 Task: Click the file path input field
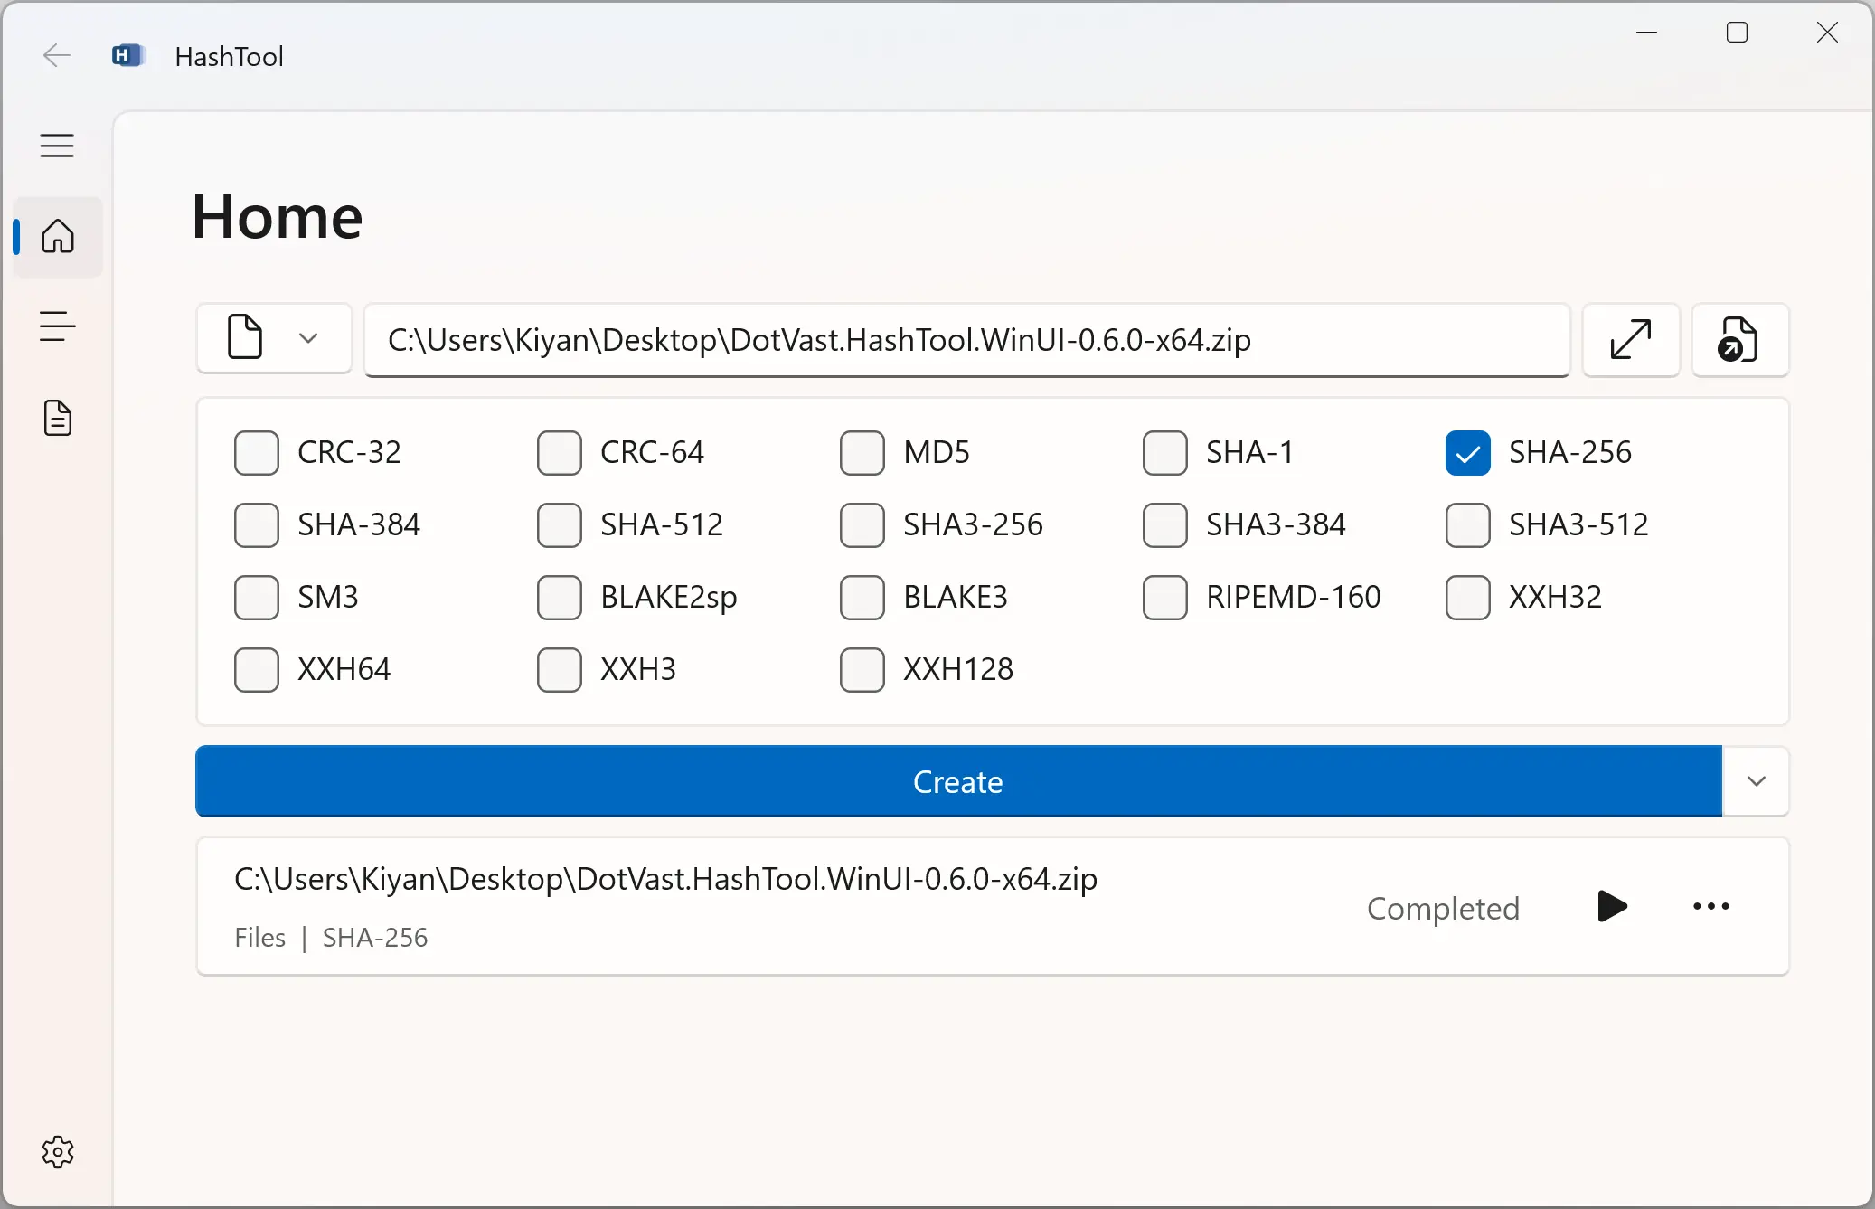click(966, 340)
